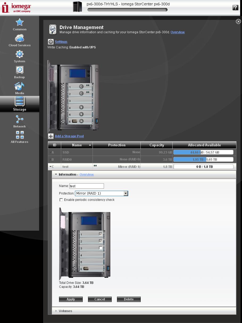
Task: Expand the Volumes section
Action: [x=56, y=311]
